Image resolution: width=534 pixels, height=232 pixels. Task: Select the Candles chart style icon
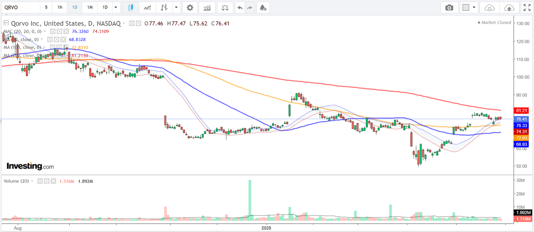click(x=130, y=7)
